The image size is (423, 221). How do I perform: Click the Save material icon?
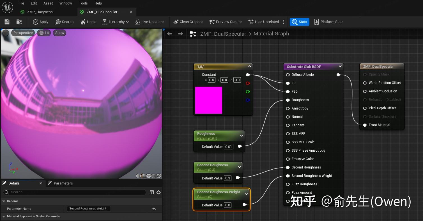click(x=7, y=22)
